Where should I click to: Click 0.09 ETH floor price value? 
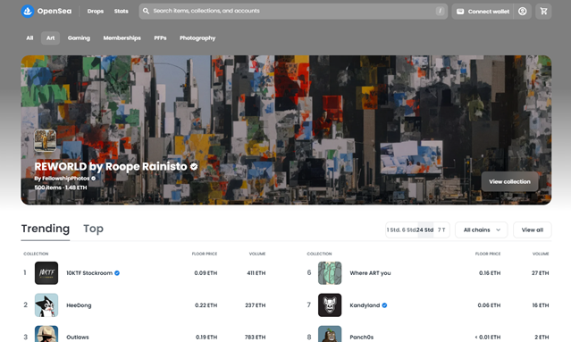206,273
